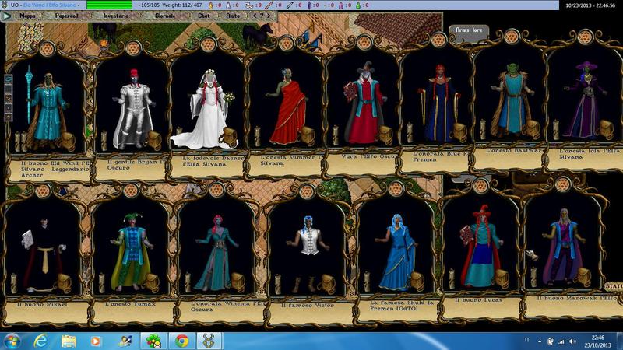
Task: Click the virtue medallion atop Victor's paperdoll
Action: point(307,192)
